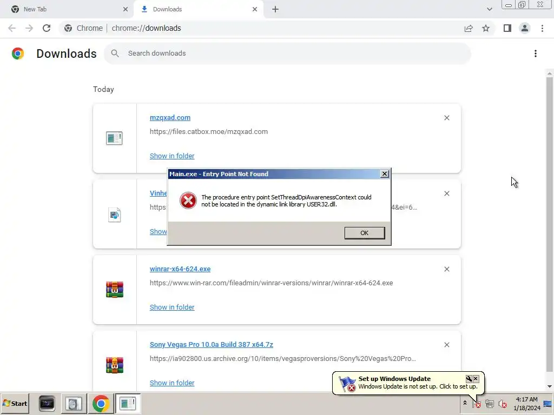Click the Action Center flag tray icon
554x415 pixels.
(x=476, y=404)
